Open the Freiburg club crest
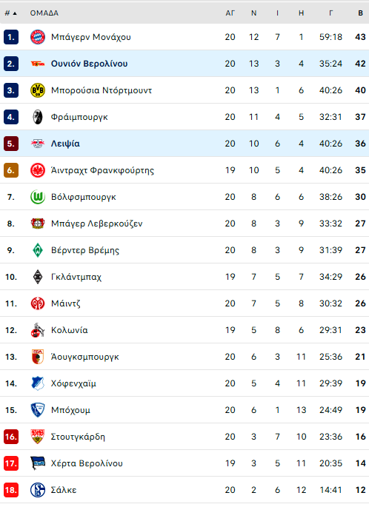Viewport: 369px width, 507px height. coord(38,117)
